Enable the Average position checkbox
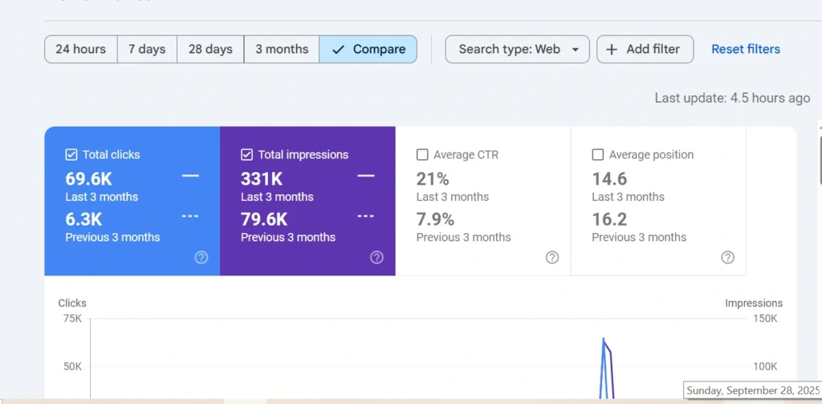The height and width of the screenshot is (404, 822). (x=597, y=154)
